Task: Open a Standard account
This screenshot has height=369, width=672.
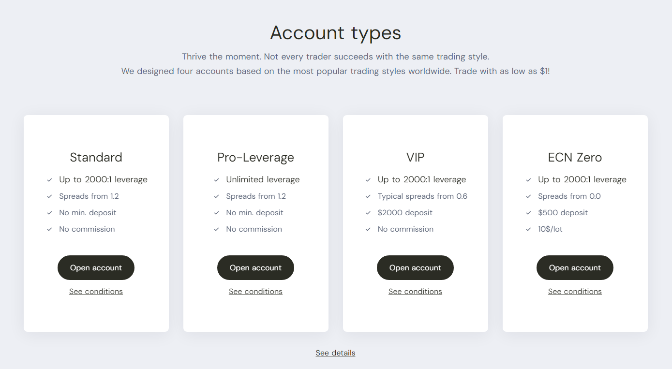Action: click(x=96, y=268)
